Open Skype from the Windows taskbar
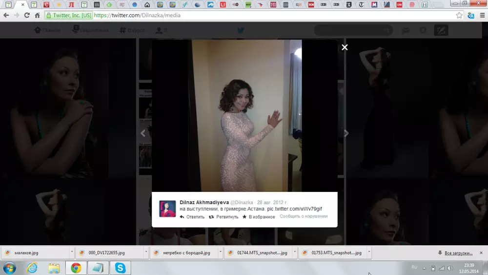This screenshot has height=275, width=488. tap(120, 268)
